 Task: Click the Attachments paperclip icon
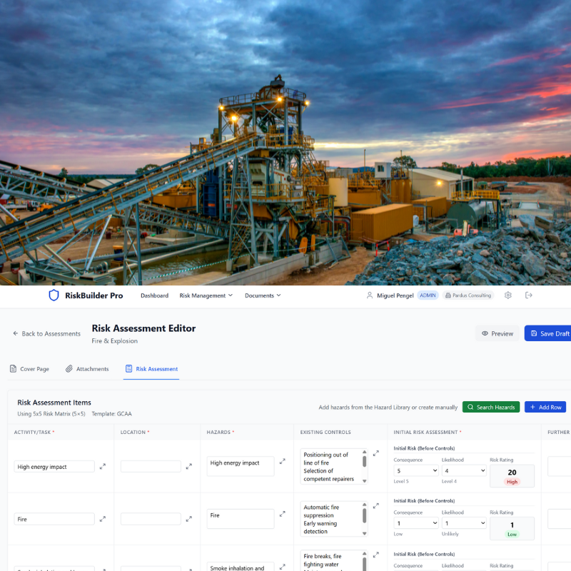click(69, 368)
